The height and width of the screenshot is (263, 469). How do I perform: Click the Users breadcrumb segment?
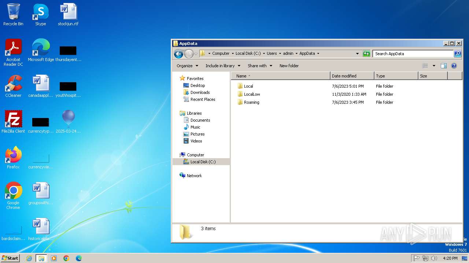(x=272, y=54)
